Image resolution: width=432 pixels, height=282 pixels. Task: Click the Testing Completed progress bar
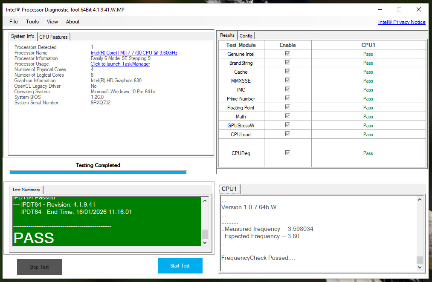(x=98, y=173)
